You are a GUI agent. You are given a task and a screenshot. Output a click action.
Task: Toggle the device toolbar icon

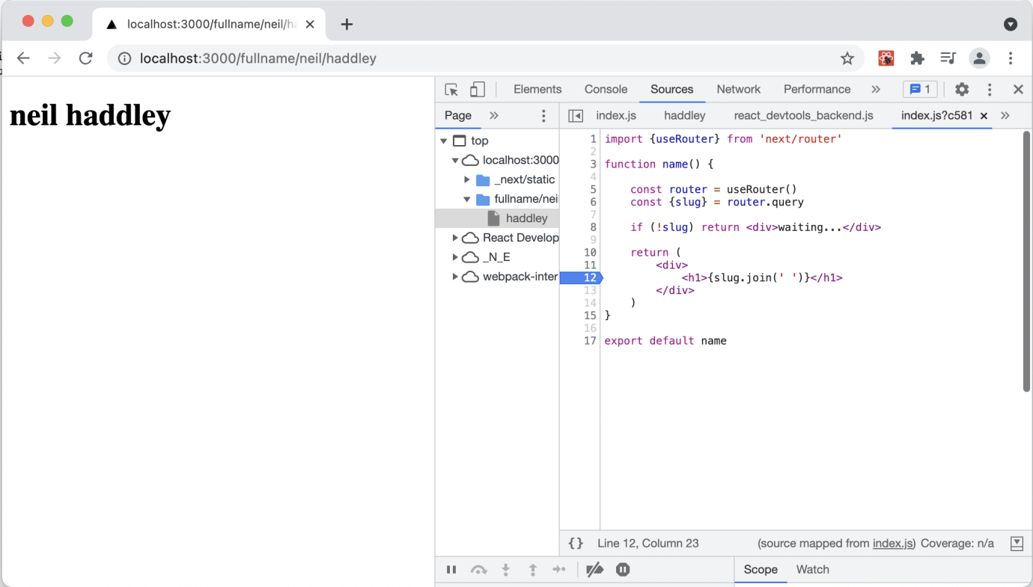pyautogui.click(x=477, y=90)
